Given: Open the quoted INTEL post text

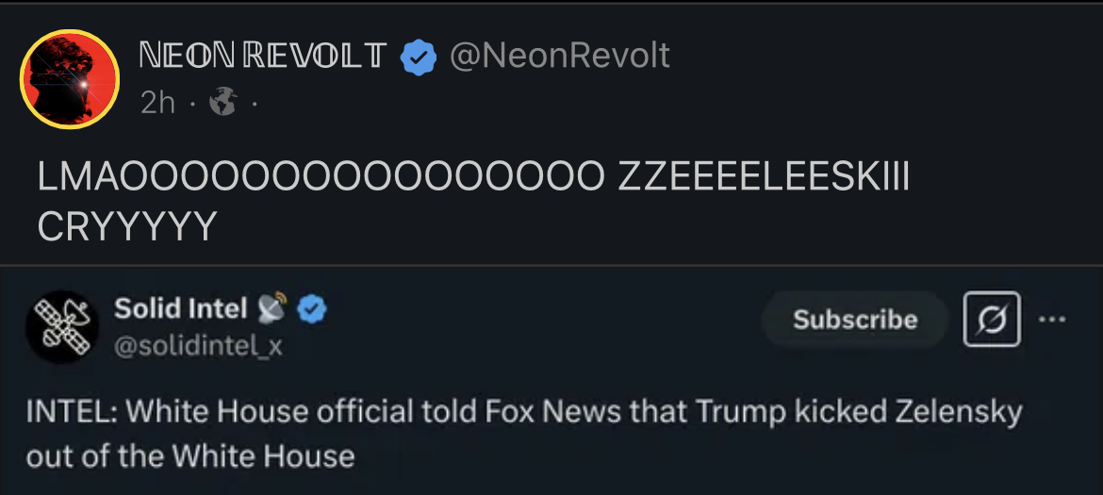Looking at the screenshot, I should click(523, 412).
